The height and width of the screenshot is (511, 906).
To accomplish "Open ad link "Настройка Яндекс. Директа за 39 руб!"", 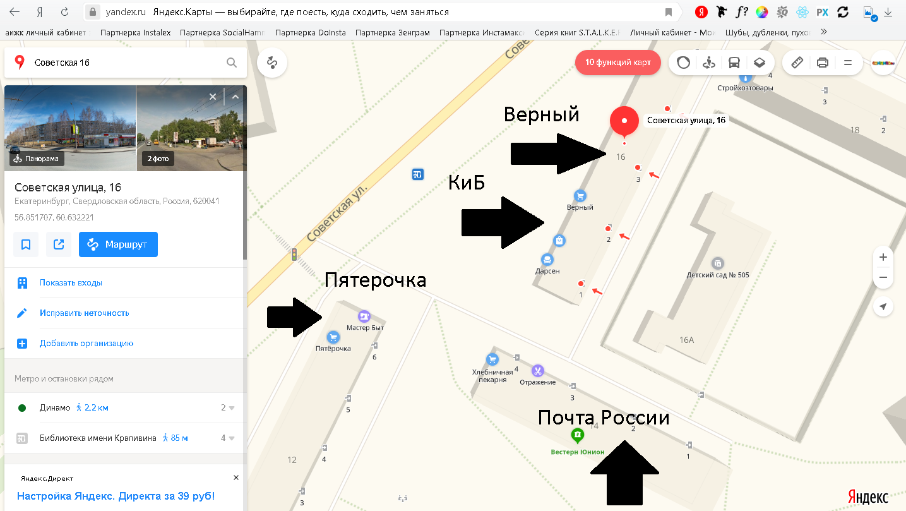I will coord(116,496).
